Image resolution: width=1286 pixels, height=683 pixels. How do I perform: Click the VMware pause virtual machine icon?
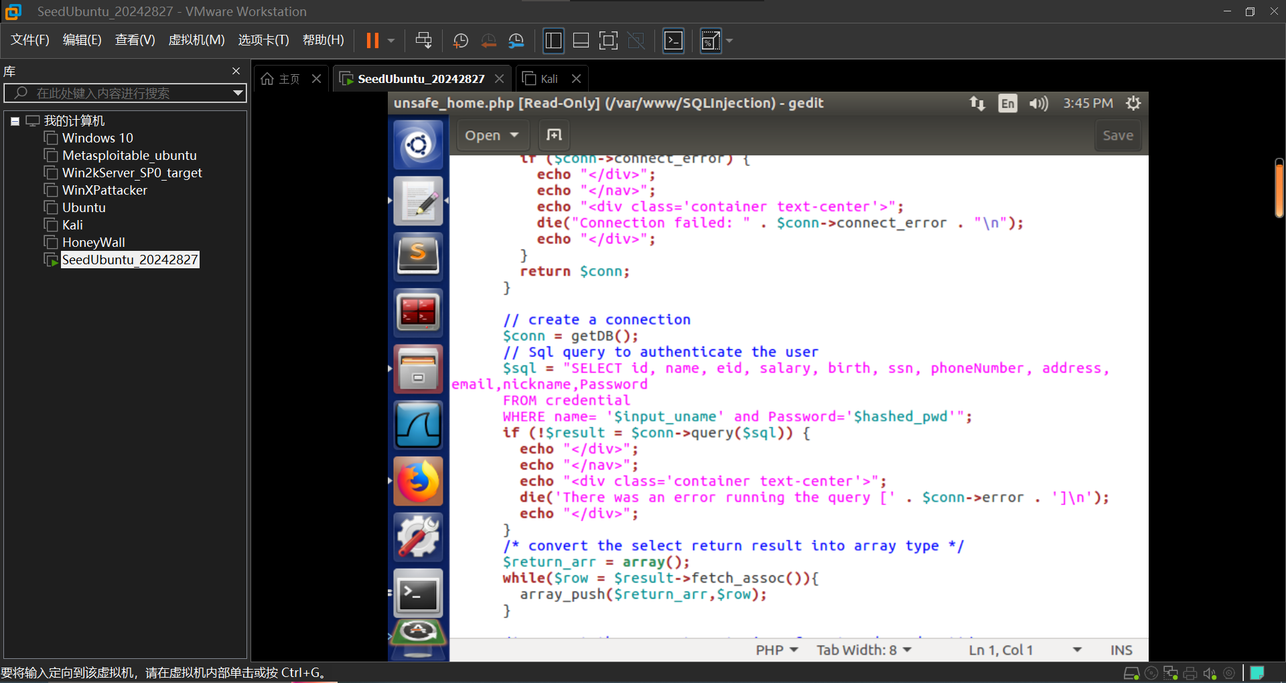click(x=372, y=41)
